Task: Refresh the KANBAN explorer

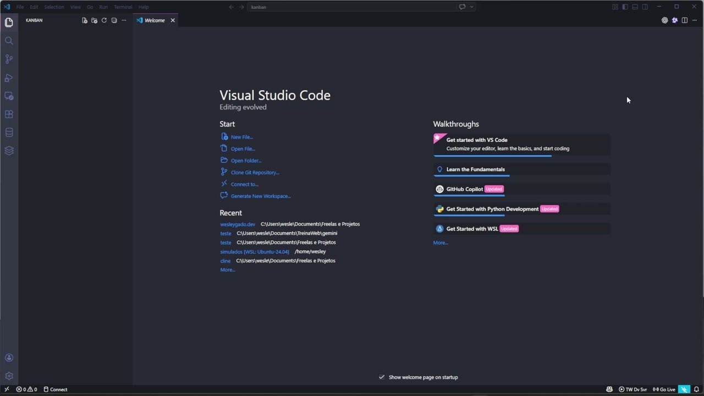Action: point(104,20)
